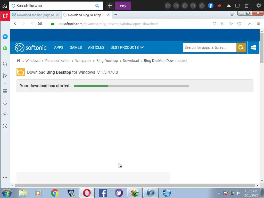Viewport: 264px width, 198px height.
Task: Click the Download breadcrumb link
Action: click(x=131, y=61)
